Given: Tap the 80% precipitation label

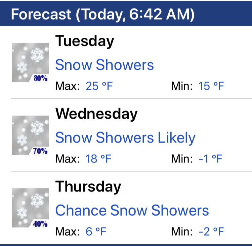Looking at the screenshot, I should pos(40,78).
